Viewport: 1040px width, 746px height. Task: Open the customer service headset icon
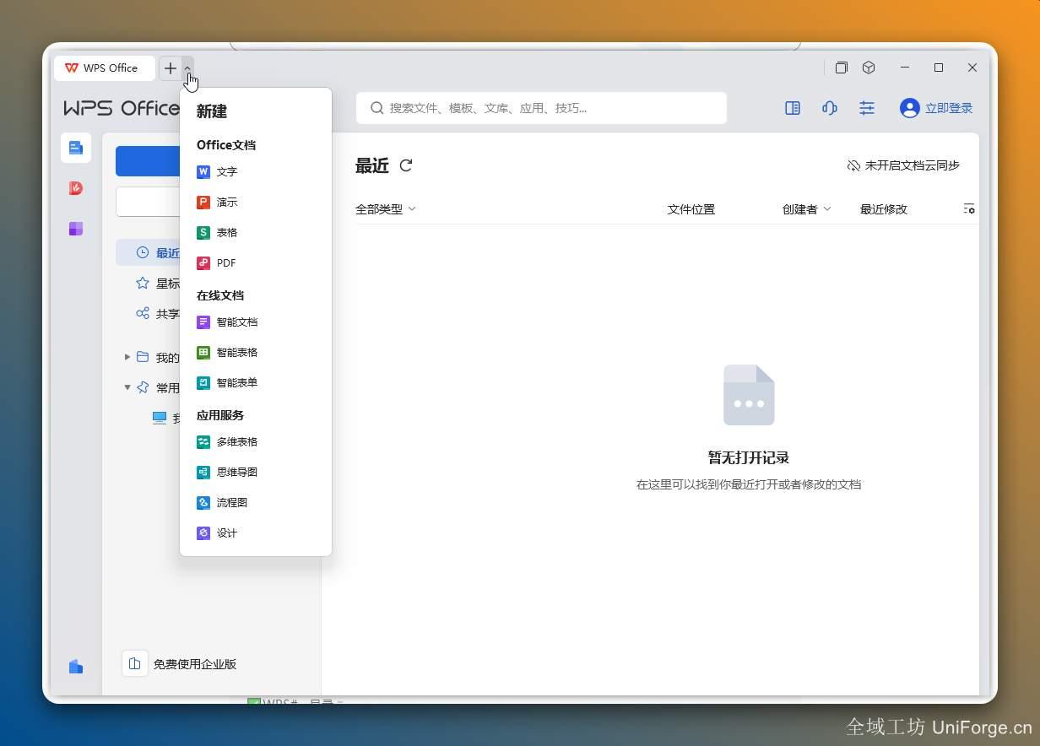(830, 108)
